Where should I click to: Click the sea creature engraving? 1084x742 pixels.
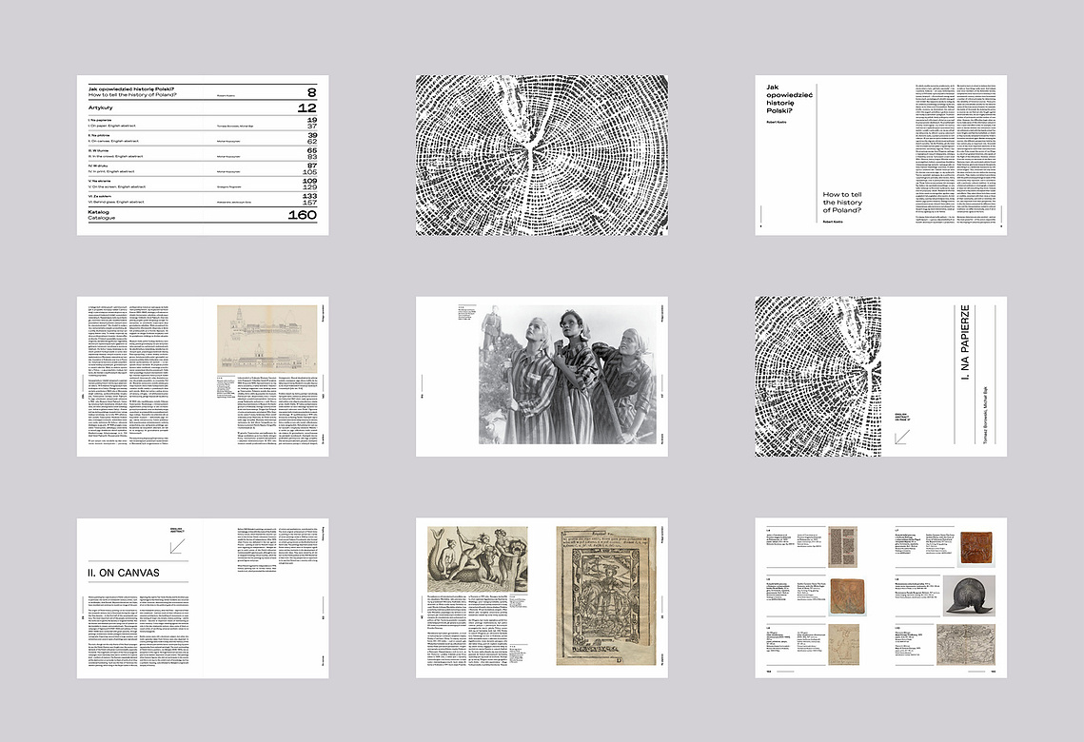[478, 559]
